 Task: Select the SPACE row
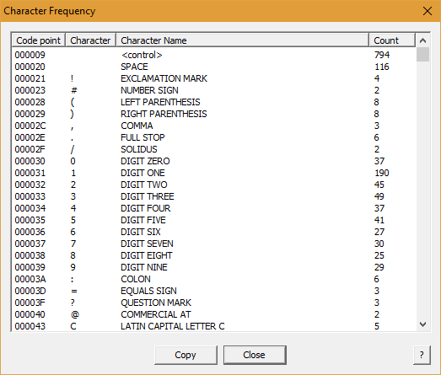213,67
